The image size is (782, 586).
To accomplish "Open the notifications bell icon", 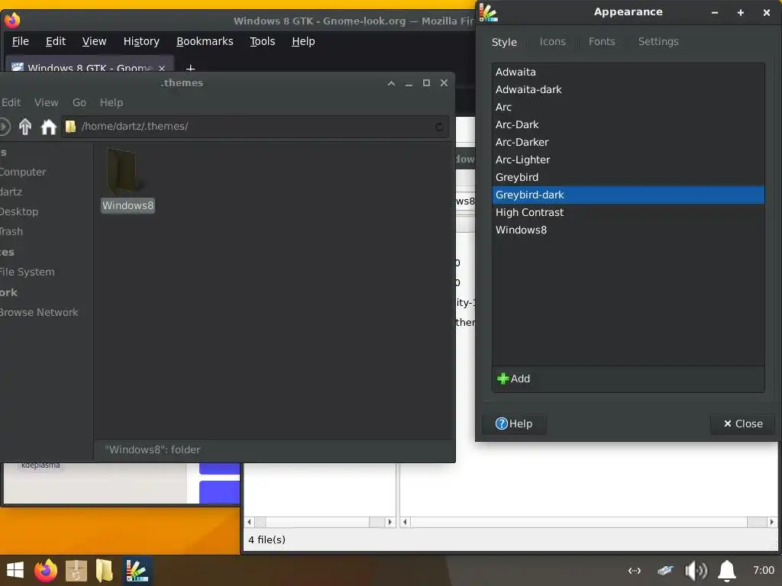I will pyautogui.click(x=727, y=571).
